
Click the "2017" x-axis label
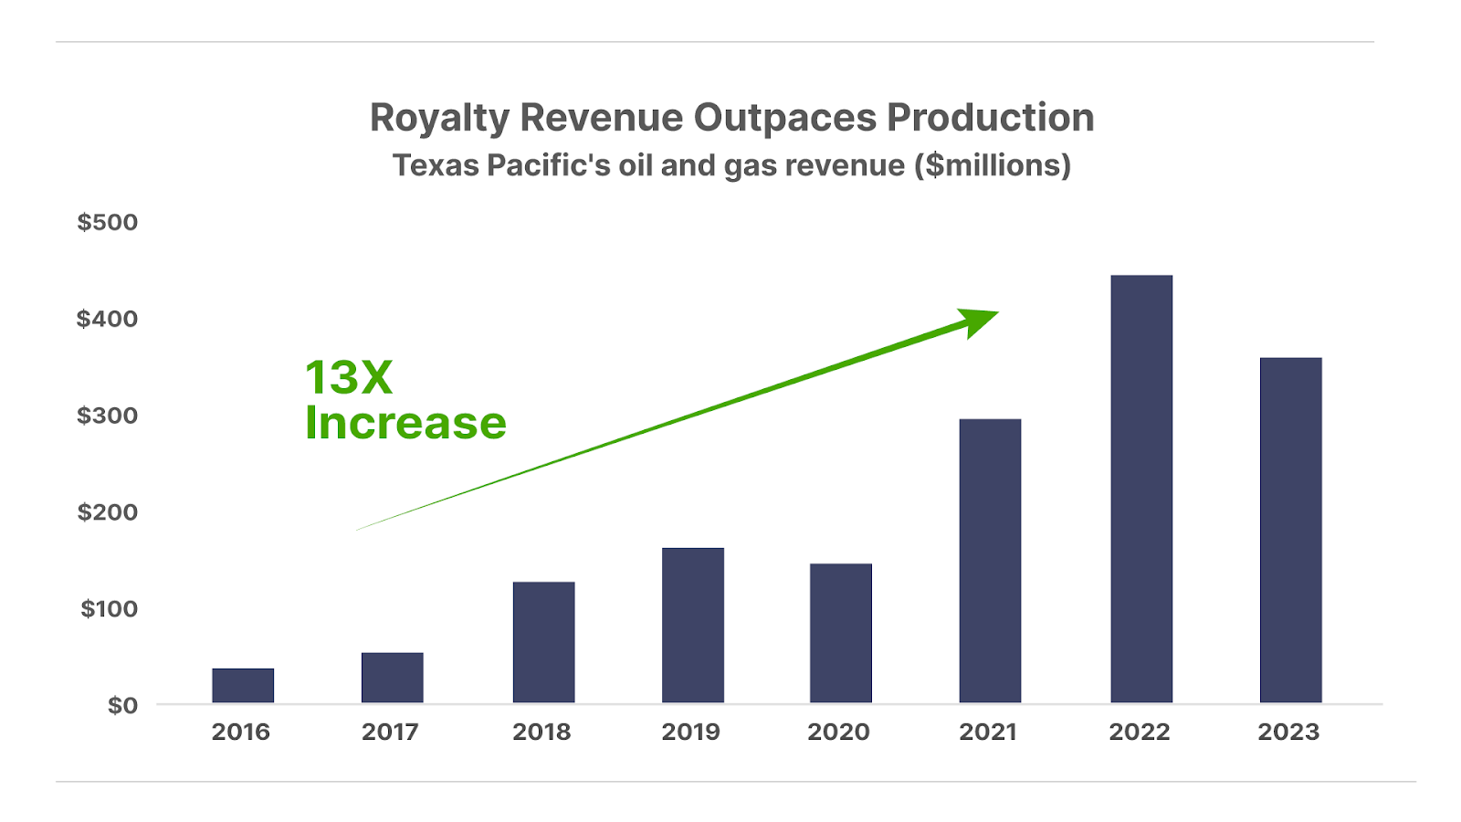(390, 732)
